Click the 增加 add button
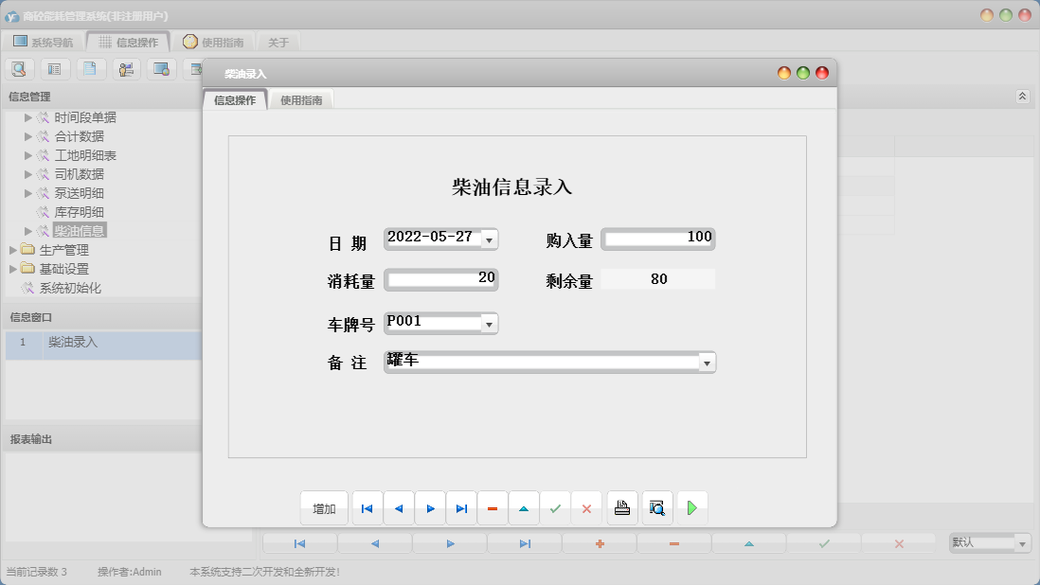Image resolution: width=1040 pixels, height=585 pixels. click(324, 507)
